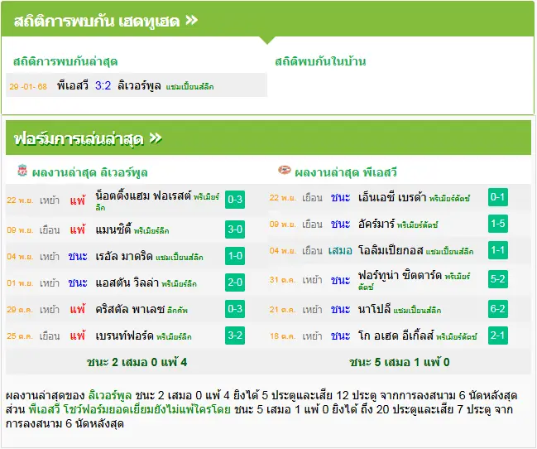Click the เอ็นเอซี เบรด้า team name
The image size is (537, 449).
coord(392,197)
